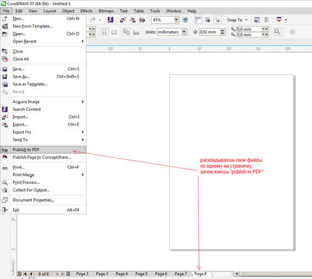Open Document Properties... menu item

point(43,200)
